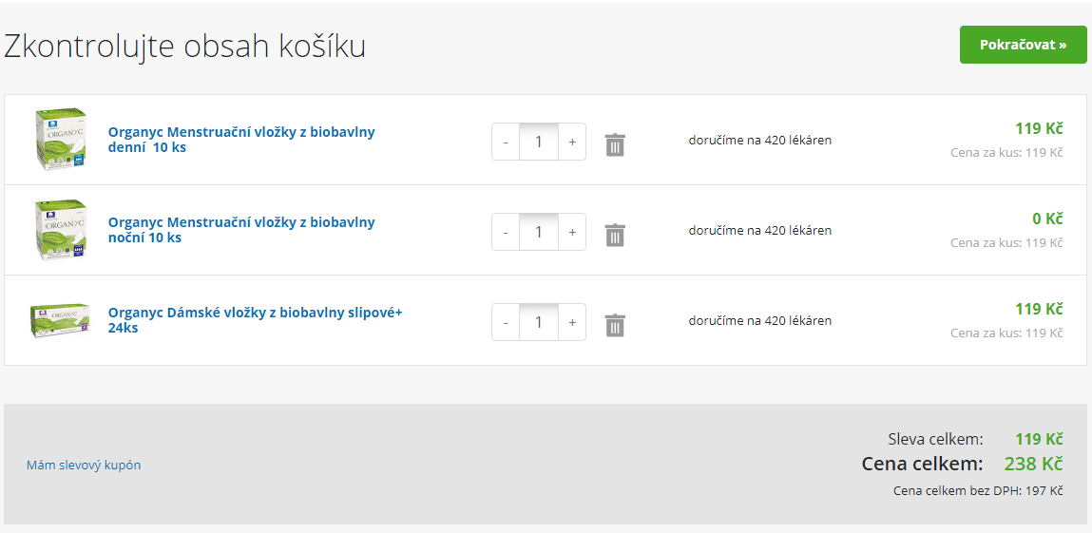Trash the slipové+ 24ks item
This screenshot has height=533, width=1092.
coord(615,326)
